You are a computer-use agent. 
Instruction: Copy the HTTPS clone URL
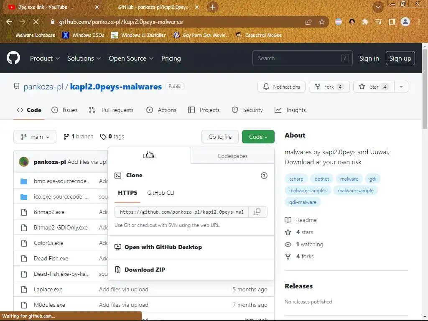pos(257,212)
